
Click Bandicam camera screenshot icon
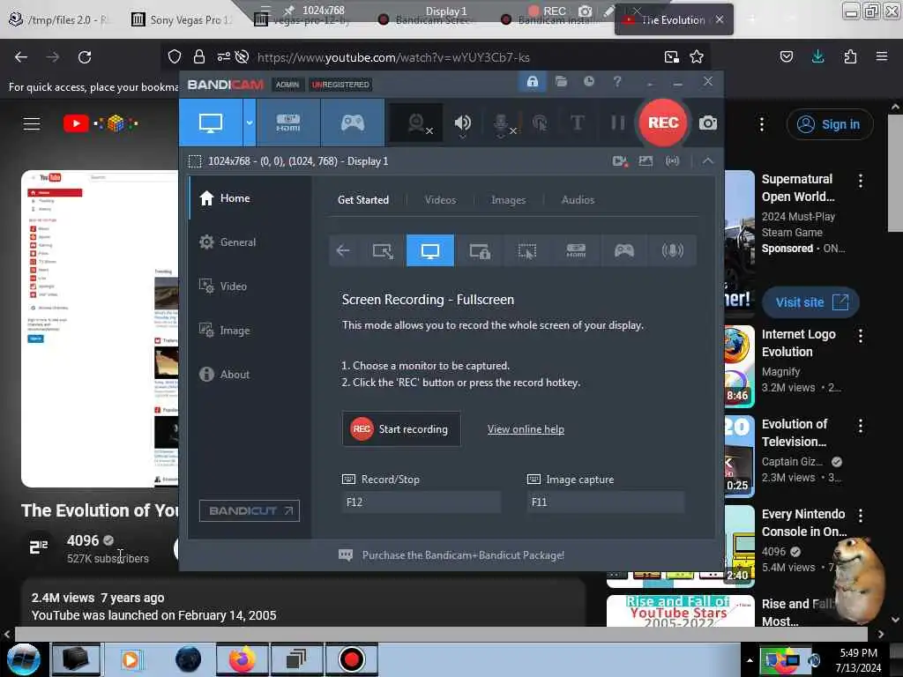pos(708,123)
